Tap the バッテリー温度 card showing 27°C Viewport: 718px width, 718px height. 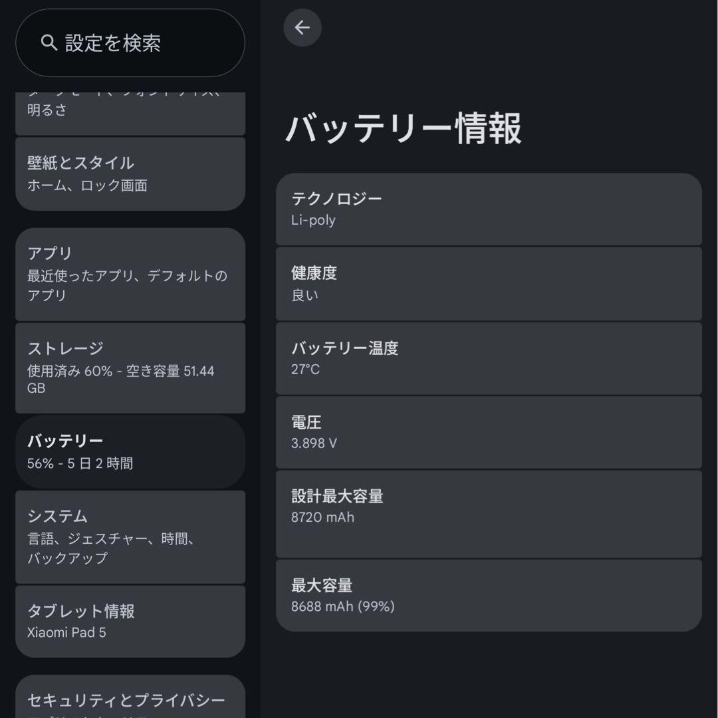click(489, 358)
